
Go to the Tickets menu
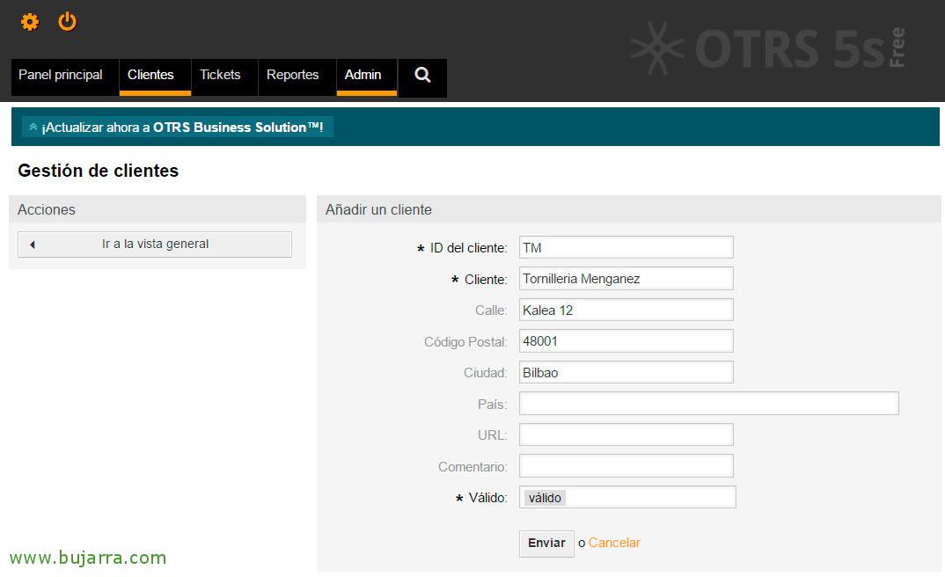click(x=220, y=76)
